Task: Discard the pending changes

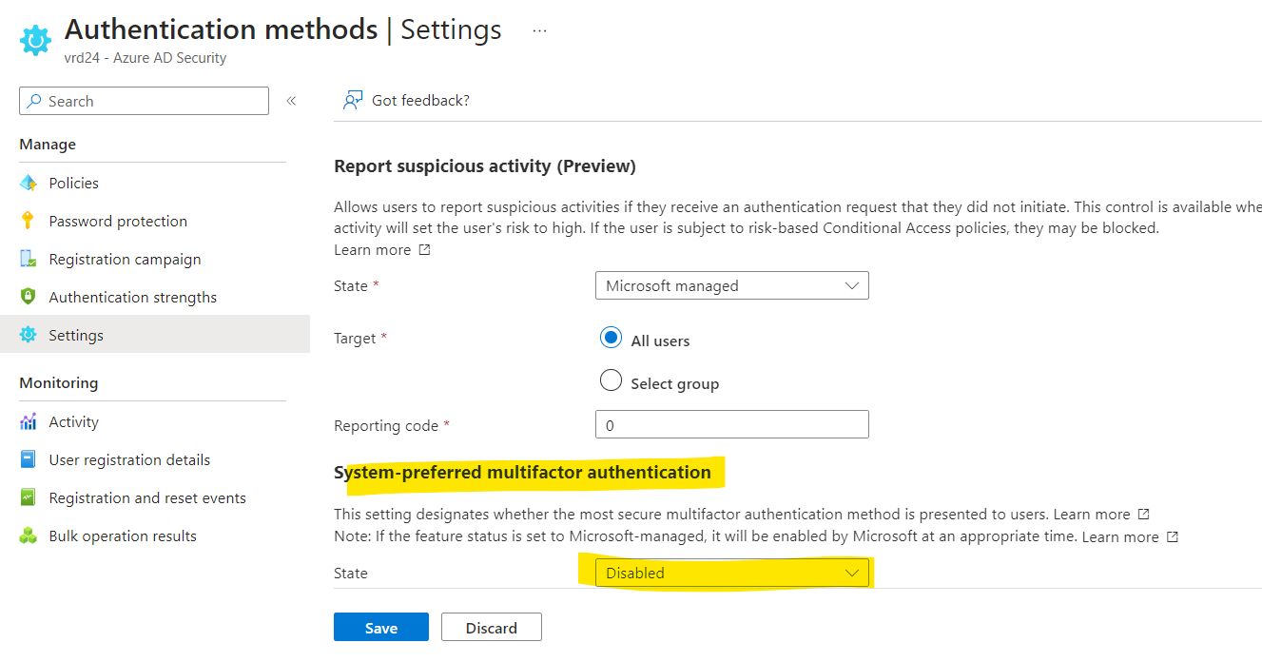Action: pos(492,627)
